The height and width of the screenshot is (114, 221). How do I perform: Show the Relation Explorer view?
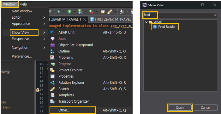pyautogui.click(x=90, y=82)
